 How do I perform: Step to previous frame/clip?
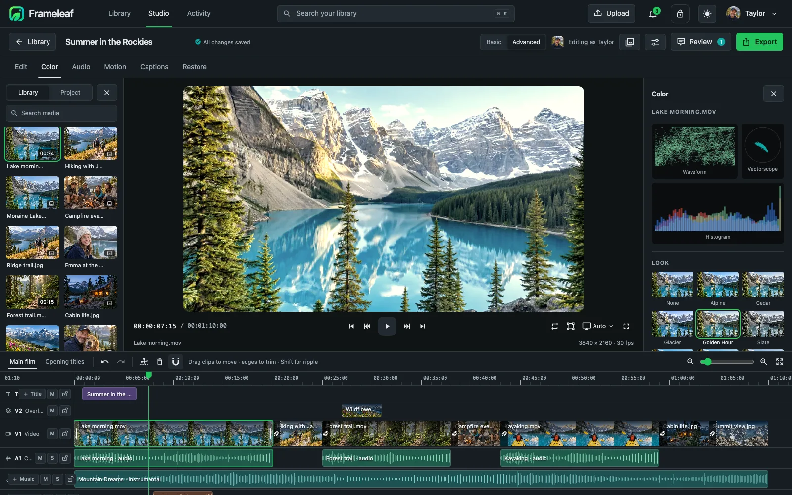[367, 326]
